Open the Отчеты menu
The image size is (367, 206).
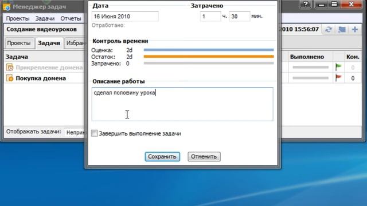click(x=71, y=18)
